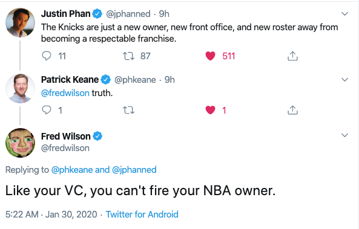Viewport: 359px width, 229px height.
Task: Open Justin Phan's profile picture
Action: coord(20,22)
